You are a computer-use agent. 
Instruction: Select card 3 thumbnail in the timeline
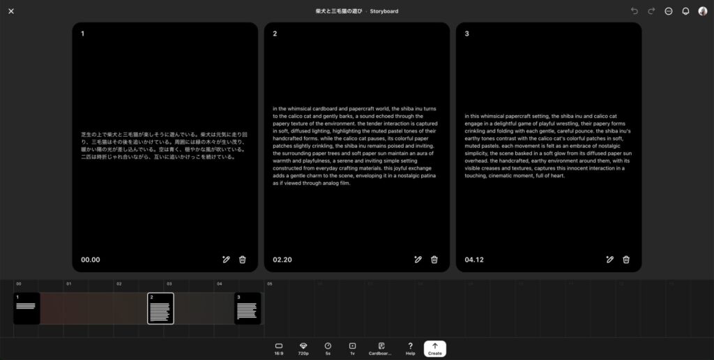tap(248, 308)
